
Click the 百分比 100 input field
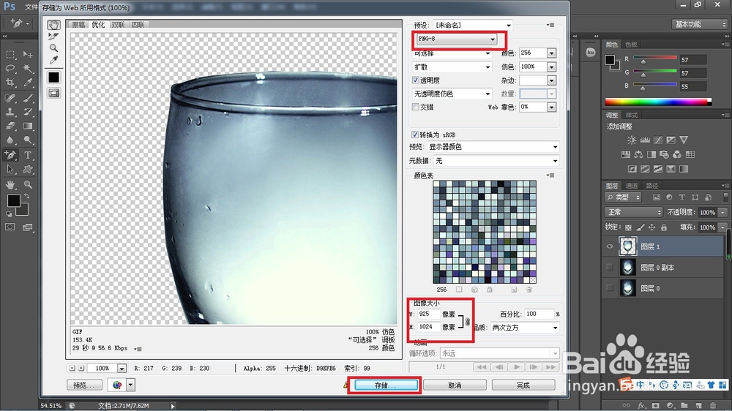tap(539, 314)
